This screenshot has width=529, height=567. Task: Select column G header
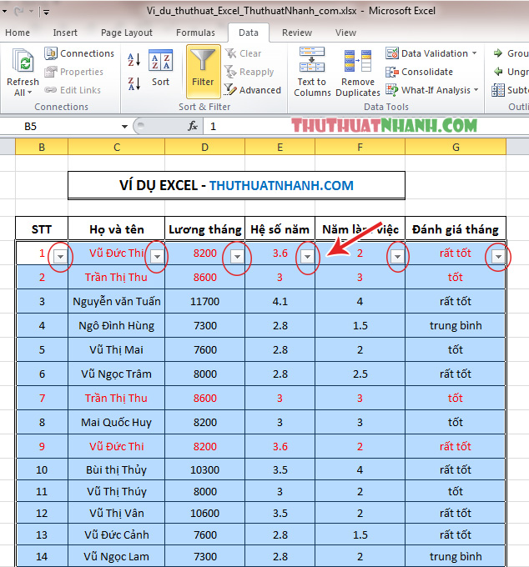(456, 148)
